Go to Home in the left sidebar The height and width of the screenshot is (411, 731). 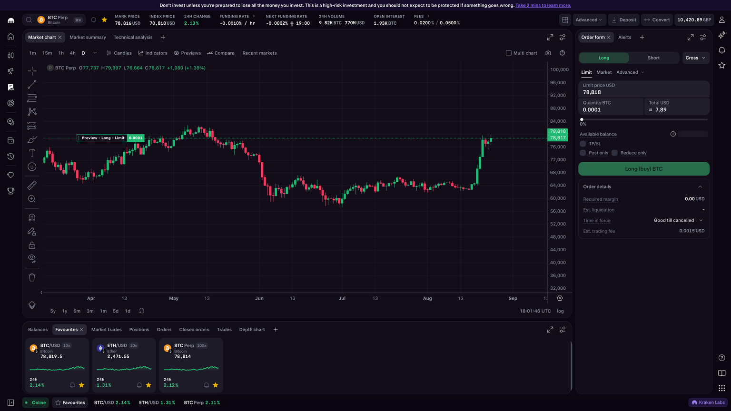coord(10,37)
